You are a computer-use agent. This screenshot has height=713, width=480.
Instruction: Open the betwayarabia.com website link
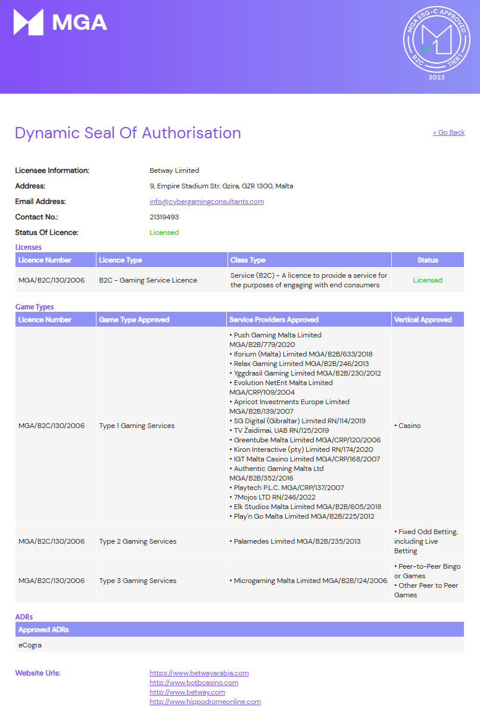click(x=199, y=673)
